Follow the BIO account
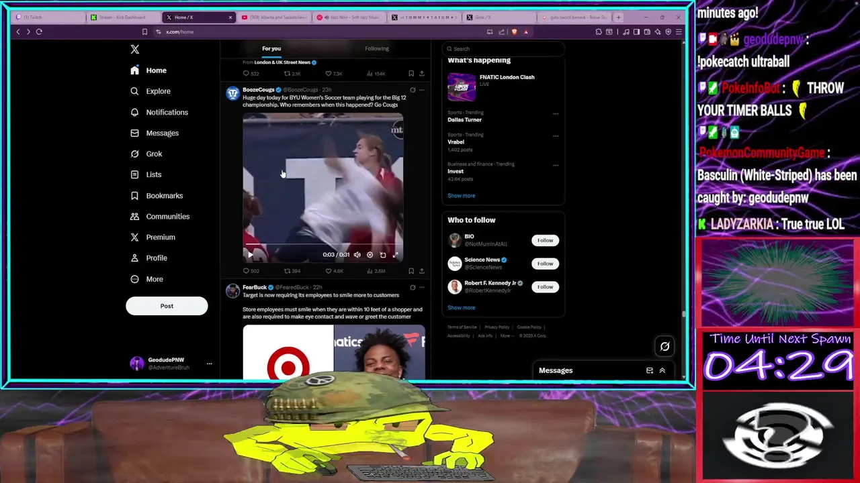Screen dimensions: 860x483 click(x=545, y=240)
